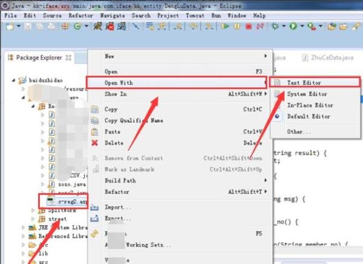Click the New file toolbar icon

click(10, 27)
